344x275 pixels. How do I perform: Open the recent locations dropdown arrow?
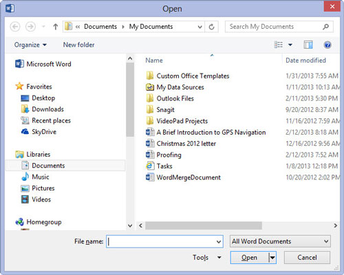click(x=43, y=27)
